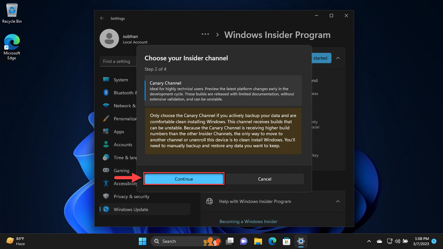The image size is (443, 249).
Task: Go back using the Settings back arrow
Action: point(102,18)
